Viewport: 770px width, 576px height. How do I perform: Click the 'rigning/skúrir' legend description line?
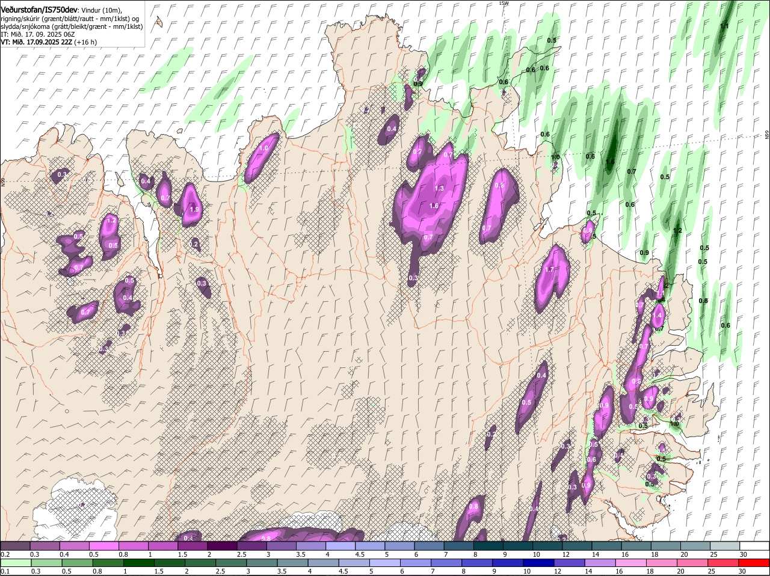click(x=70, y=19)
